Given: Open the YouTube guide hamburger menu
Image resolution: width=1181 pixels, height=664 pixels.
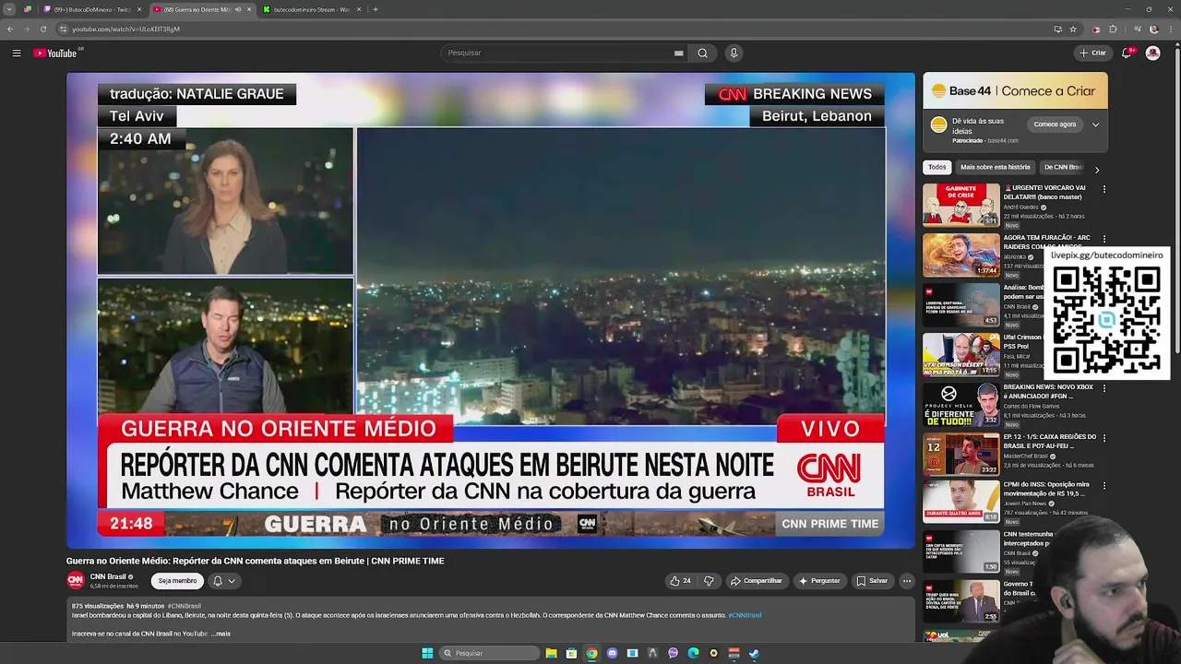Looking at the screenshot, I should click(17, 53).
